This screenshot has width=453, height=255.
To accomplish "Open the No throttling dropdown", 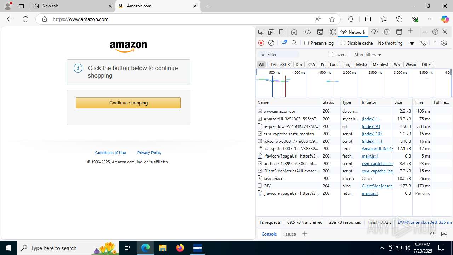I will 396,43.
